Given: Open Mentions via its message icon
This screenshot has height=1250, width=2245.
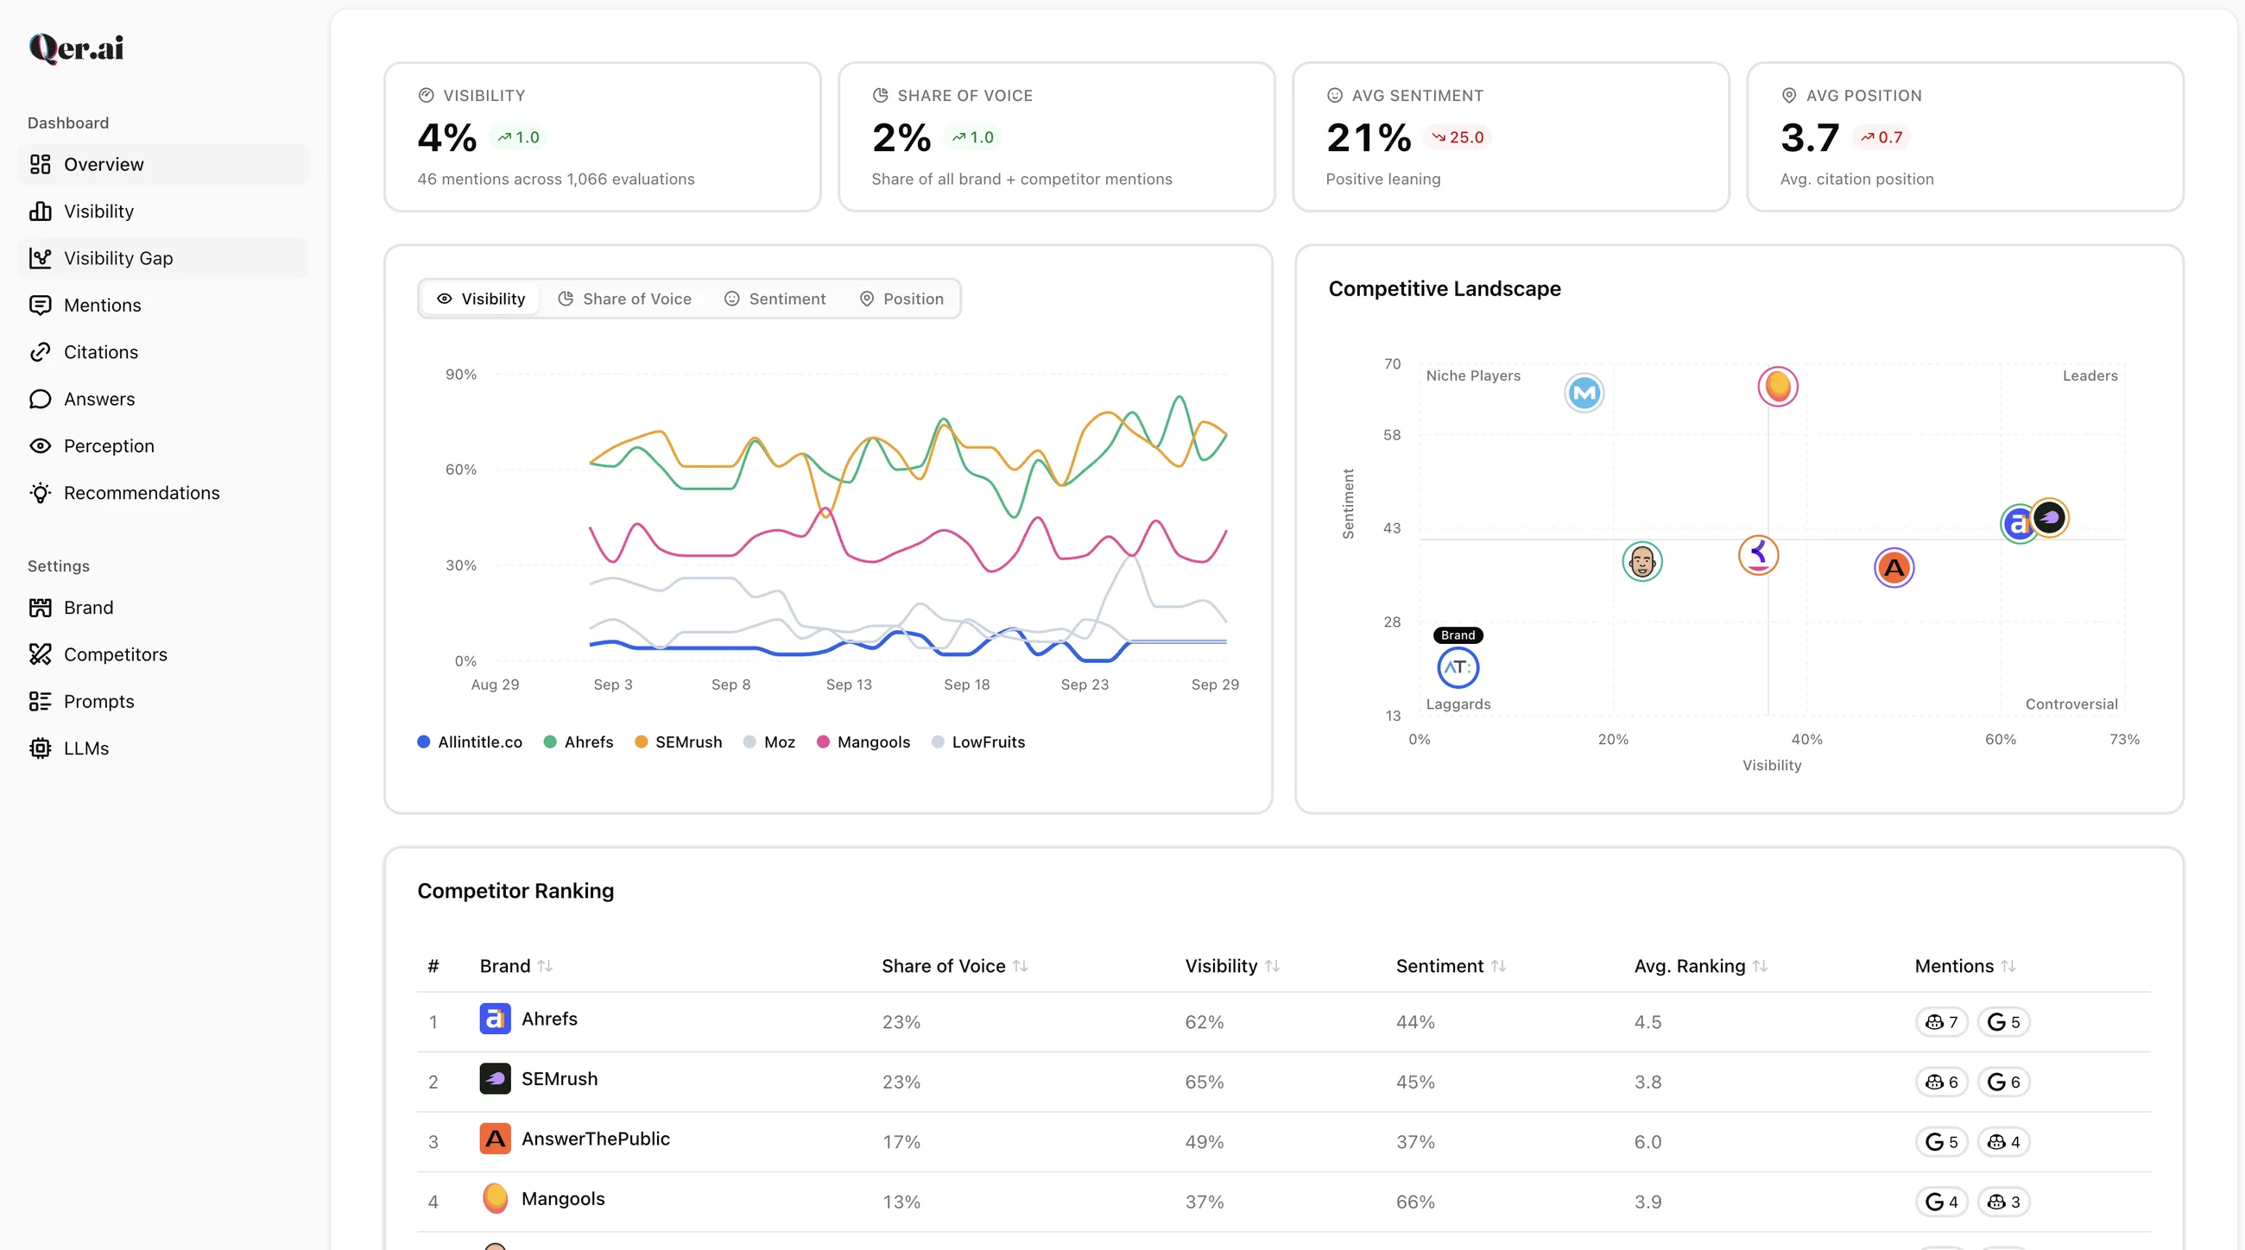Looking at the screenshot, I should (40, 306).
